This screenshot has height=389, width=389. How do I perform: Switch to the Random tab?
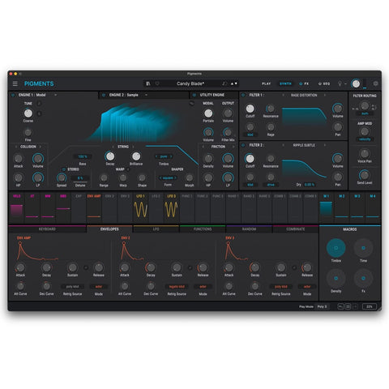pos(249,229)
